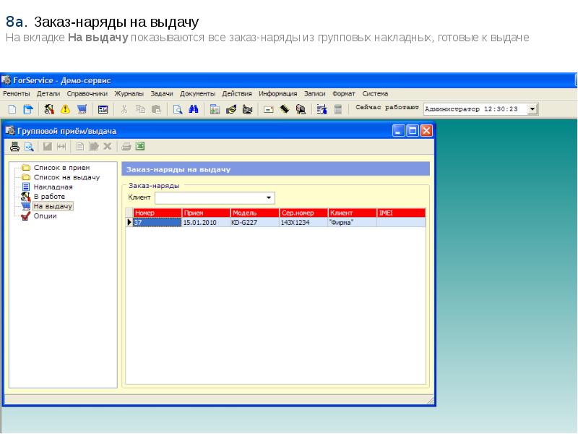This screenshot has width=578, height=434.
Task: Click the printer icon in group window toolbar
Action: (14, 146)
